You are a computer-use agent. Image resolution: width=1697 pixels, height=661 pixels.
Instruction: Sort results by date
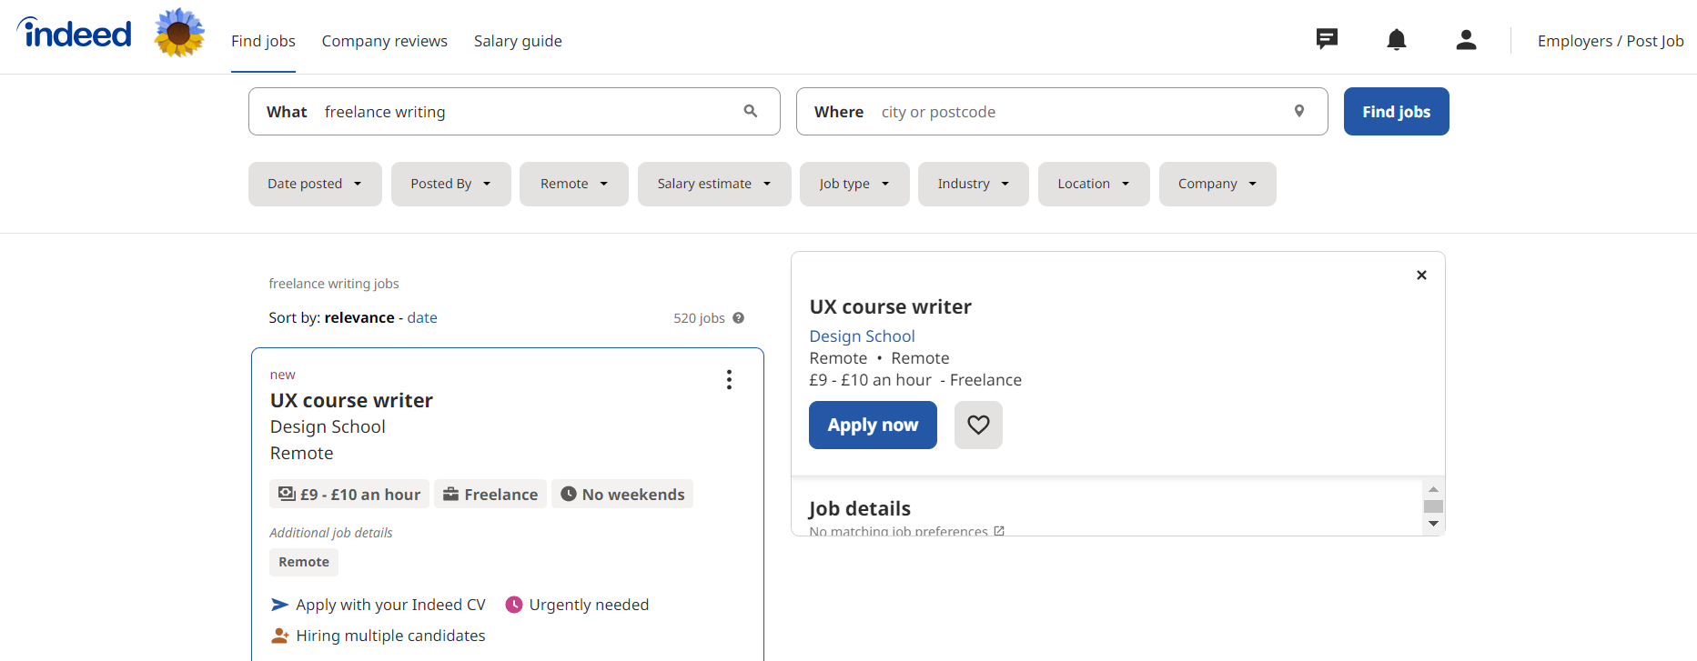pyautogui.click(x=422, y=317)
